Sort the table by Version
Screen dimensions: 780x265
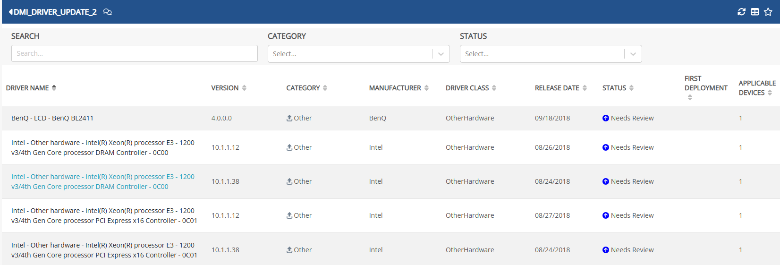pyautogui.click(x=229, y=88)
